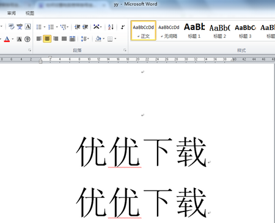The image size is (275, 223).
Task: Open the 段落 Paragraph dialog launcher
Action: point(125,50)
